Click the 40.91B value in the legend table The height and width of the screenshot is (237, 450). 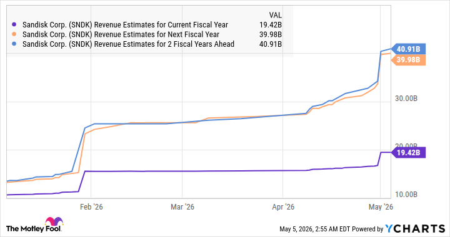(x=271, y=44)
